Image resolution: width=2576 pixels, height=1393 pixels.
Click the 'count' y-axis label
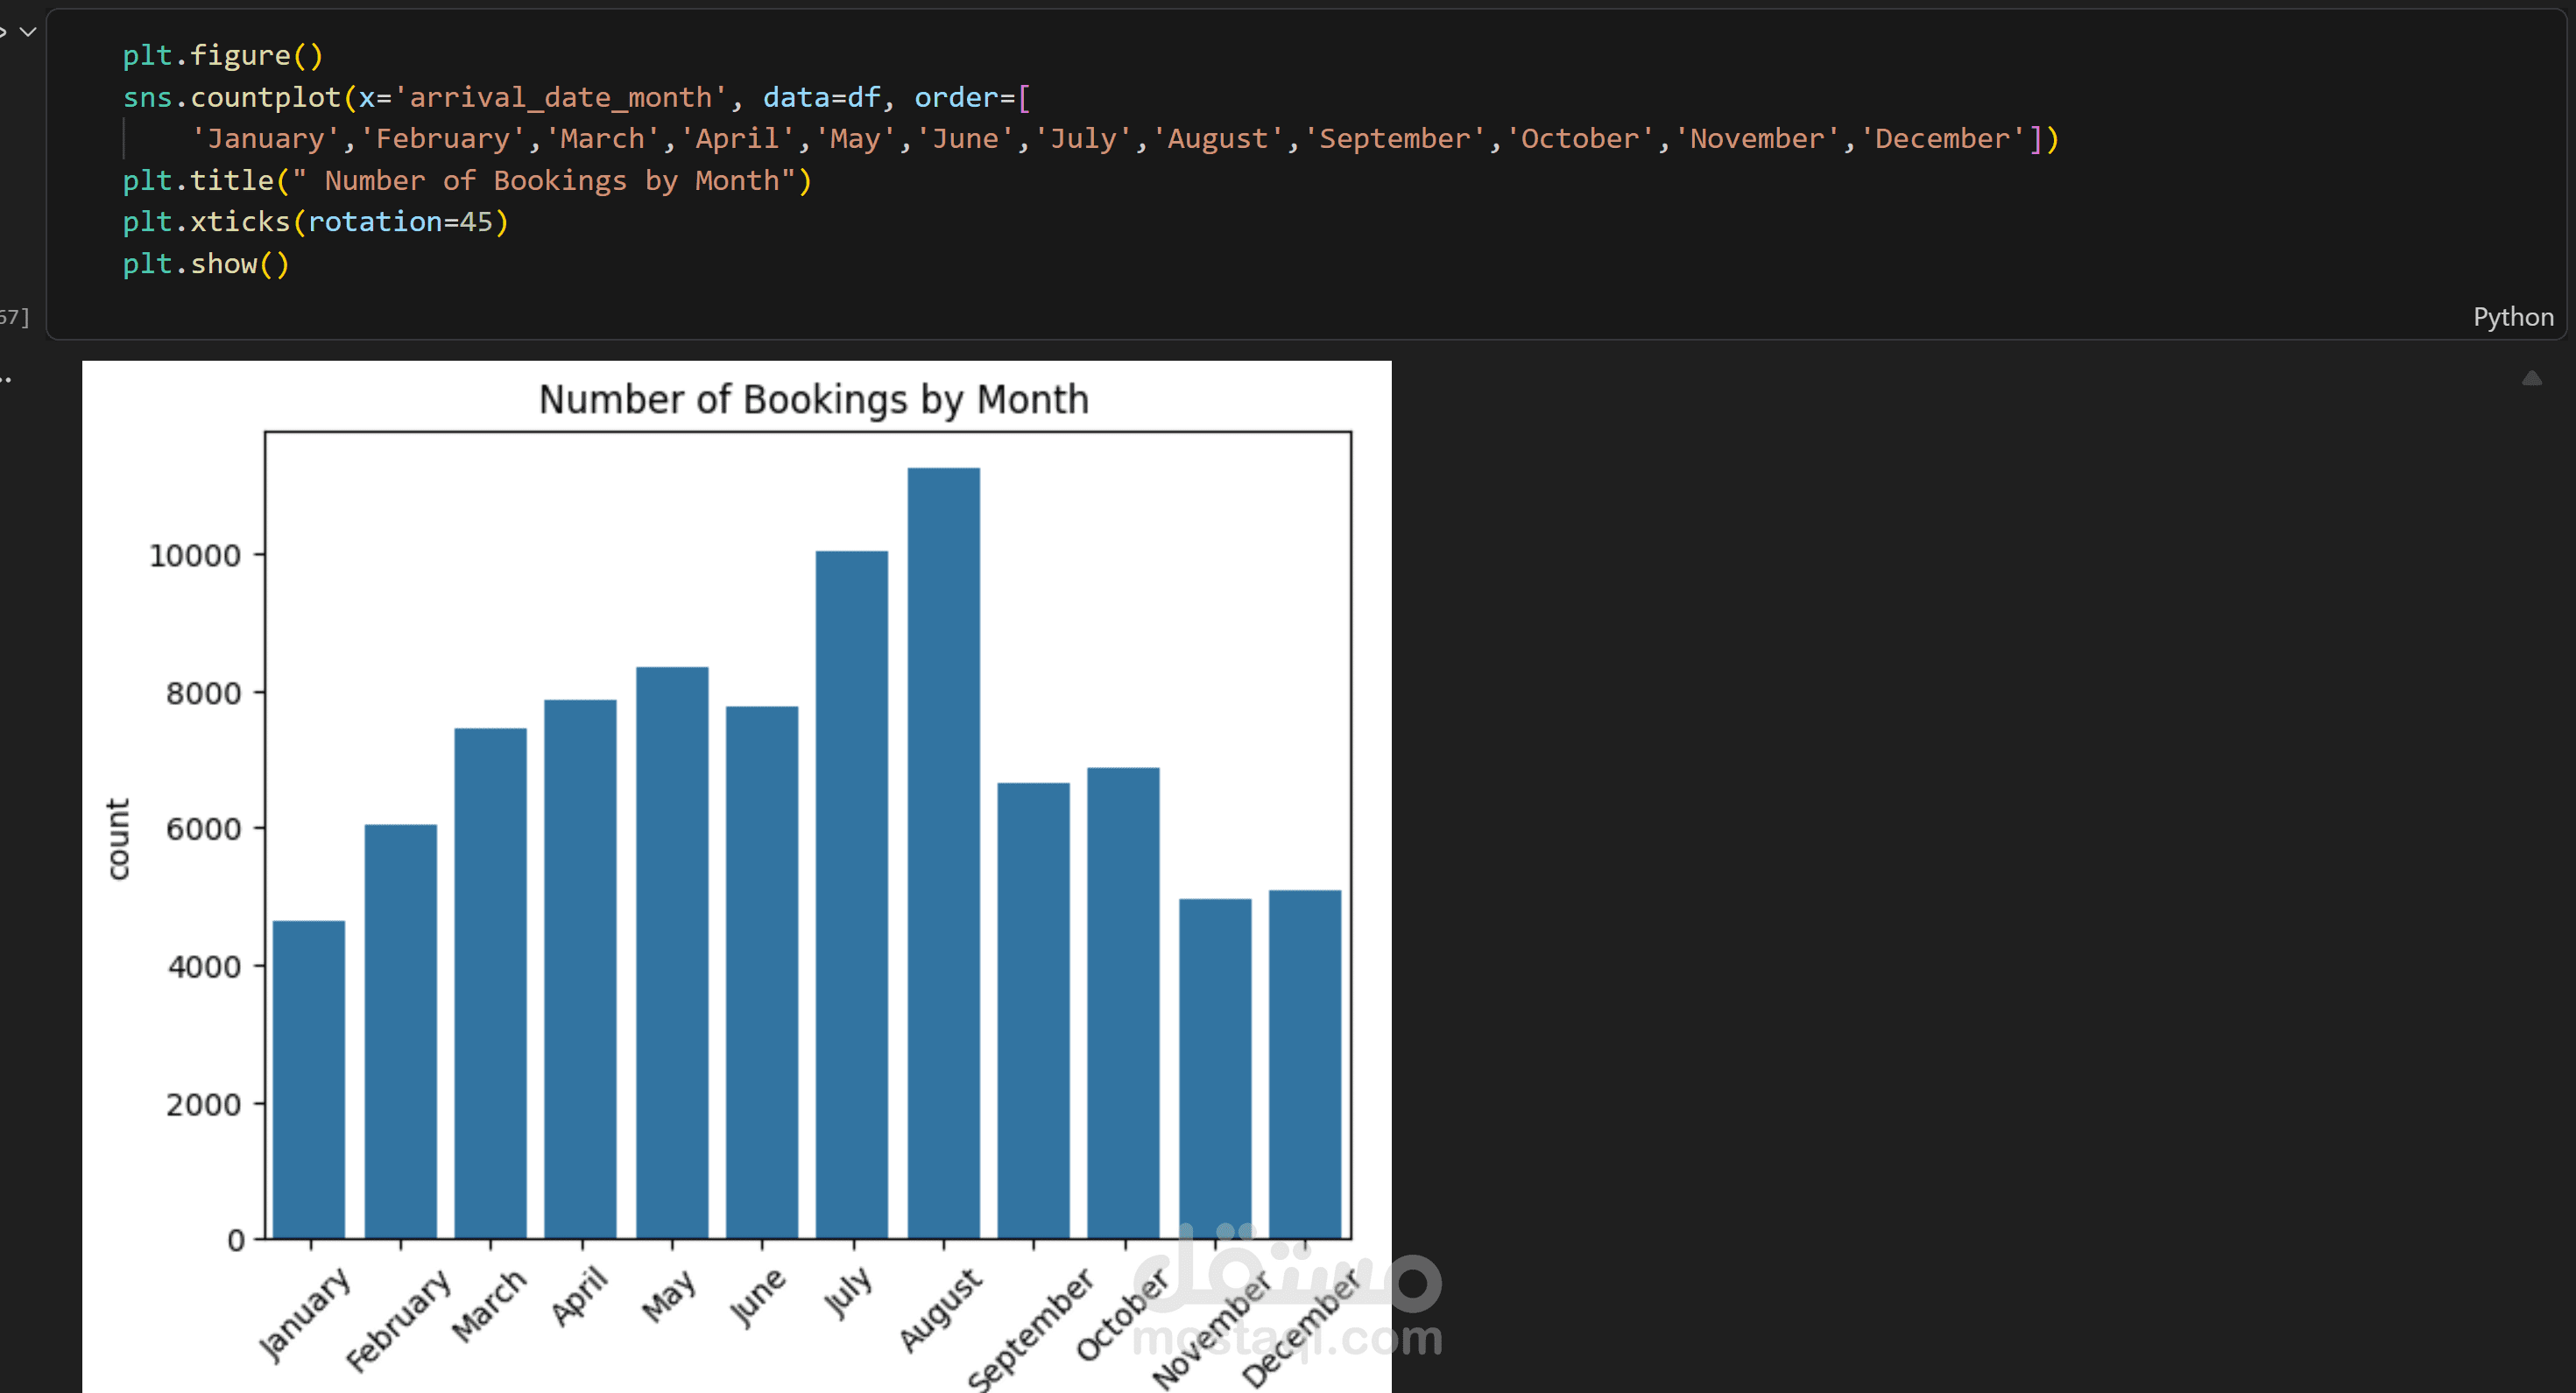[118, 839]
